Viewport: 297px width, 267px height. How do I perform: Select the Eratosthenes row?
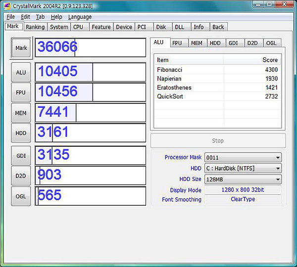[x=217, y=88]
